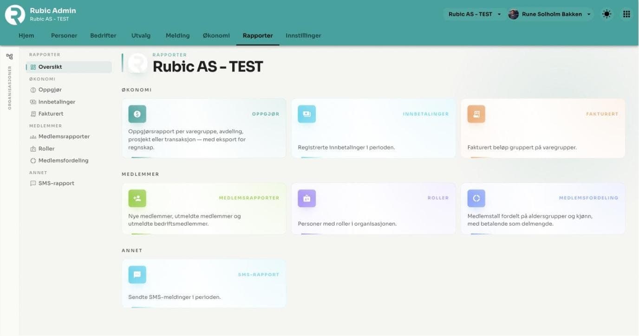Click the Oppgjør coin icon in sidebar
639x336 pixels.
[33, 90]
